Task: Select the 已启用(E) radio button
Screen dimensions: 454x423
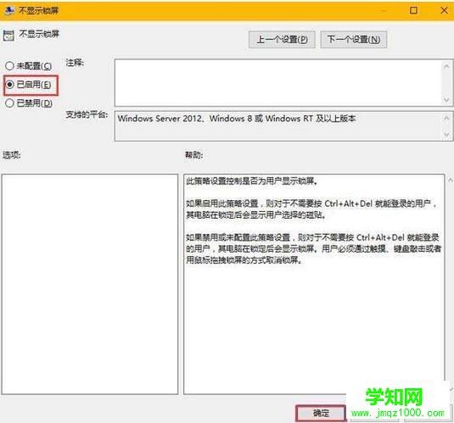Action: (x=9, y=85)
